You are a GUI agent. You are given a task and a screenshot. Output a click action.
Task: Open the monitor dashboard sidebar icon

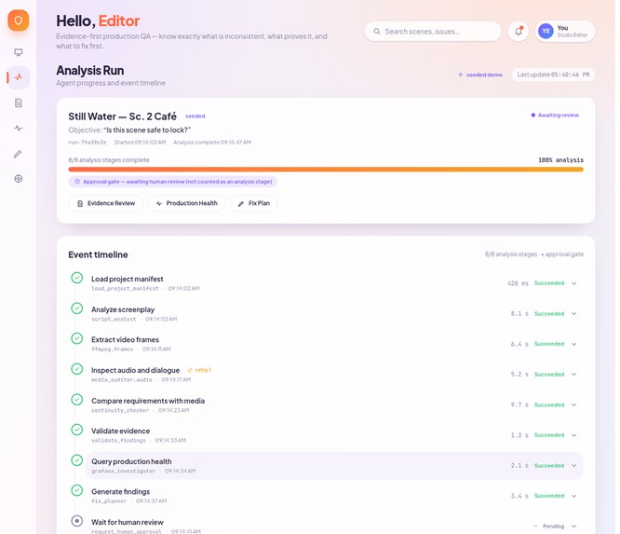pos(19,52)
